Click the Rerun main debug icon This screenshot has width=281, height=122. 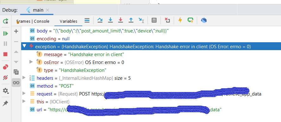tap(5, 21)
